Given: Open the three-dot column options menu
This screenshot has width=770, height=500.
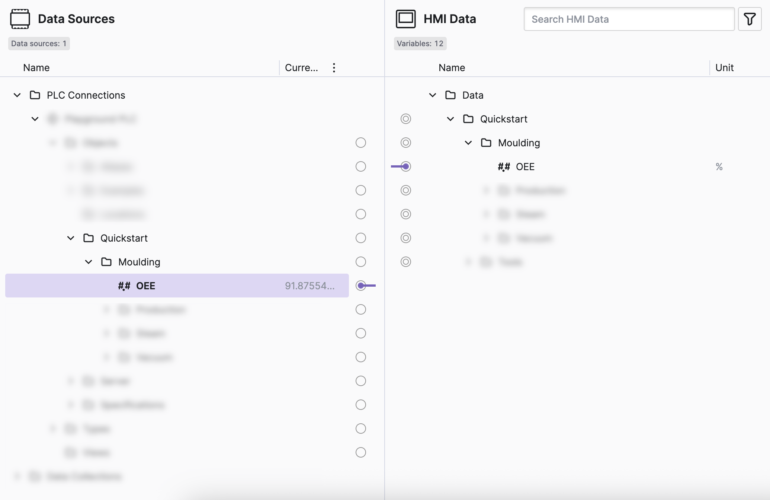Looking at the screenshot, I should [334, 68].
